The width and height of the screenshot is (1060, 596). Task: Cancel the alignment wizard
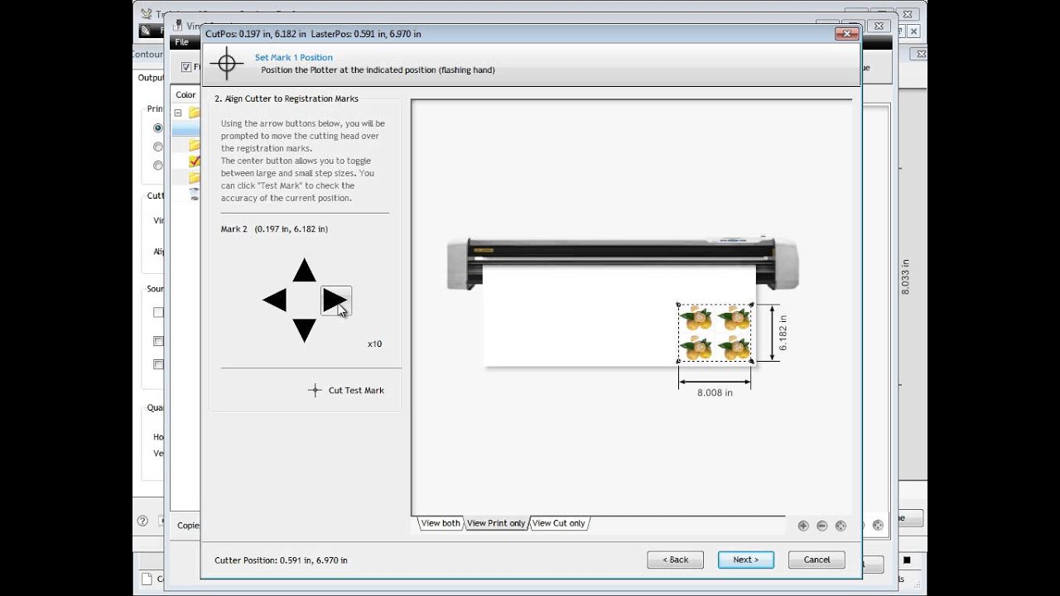817,560
